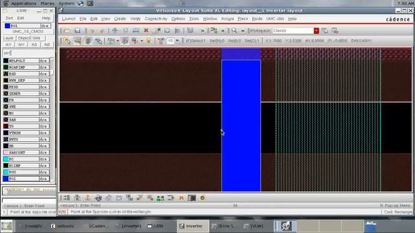Screen dimensions: 415x233
Task: Click the snap value 10 field
Action: (171, 41)
